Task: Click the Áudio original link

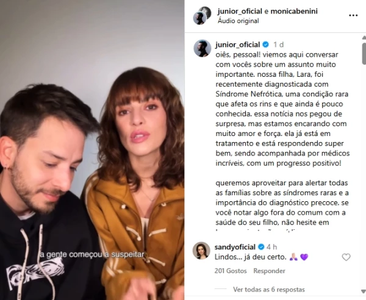Action: tap(238, 21)
